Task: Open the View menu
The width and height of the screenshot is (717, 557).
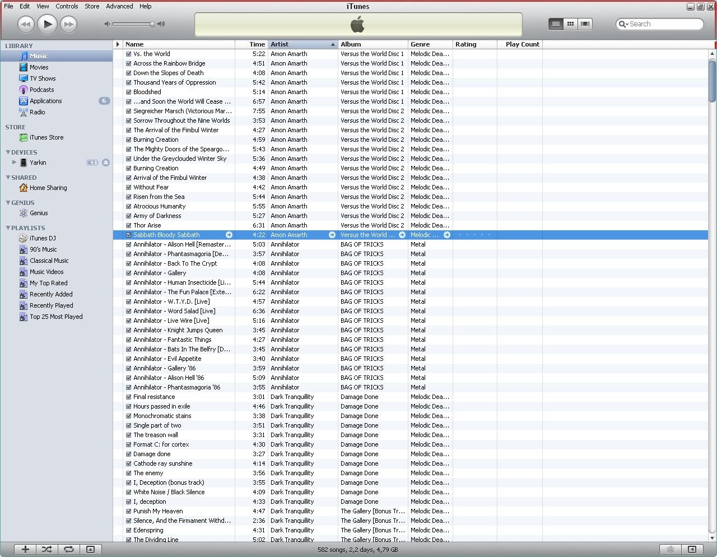Action: pyautogui.click(x=43, y=6)
